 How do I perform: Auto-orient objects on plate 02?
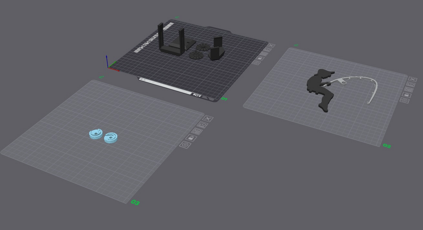coord(410,84)
